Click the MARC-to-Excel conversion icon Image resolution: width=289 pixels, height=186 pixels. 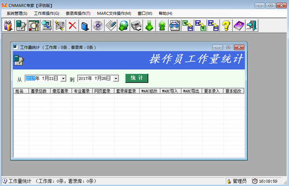pos(200,25)
